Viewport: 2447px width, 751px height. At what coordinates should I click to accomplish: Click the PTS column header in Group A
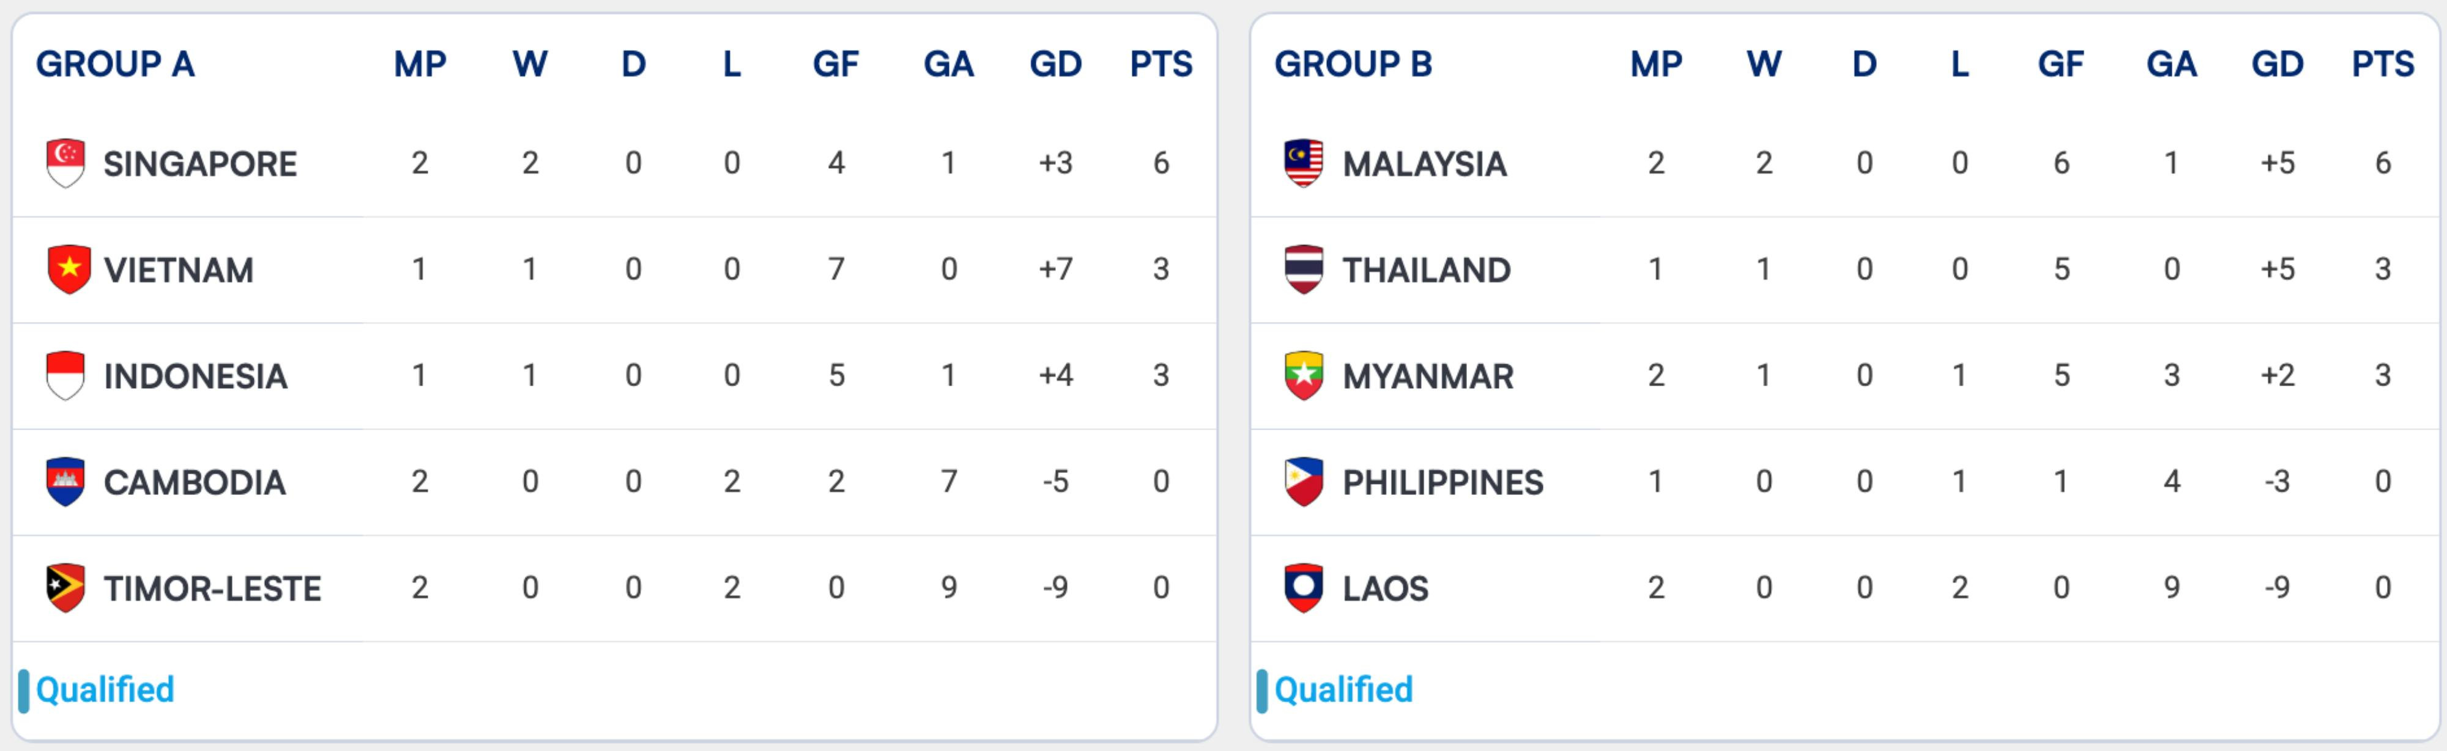pyautogui.click(x=1161, y=64)
